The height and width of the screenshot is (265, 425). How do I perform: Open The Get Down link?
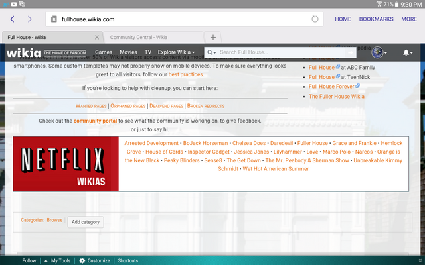244,160
